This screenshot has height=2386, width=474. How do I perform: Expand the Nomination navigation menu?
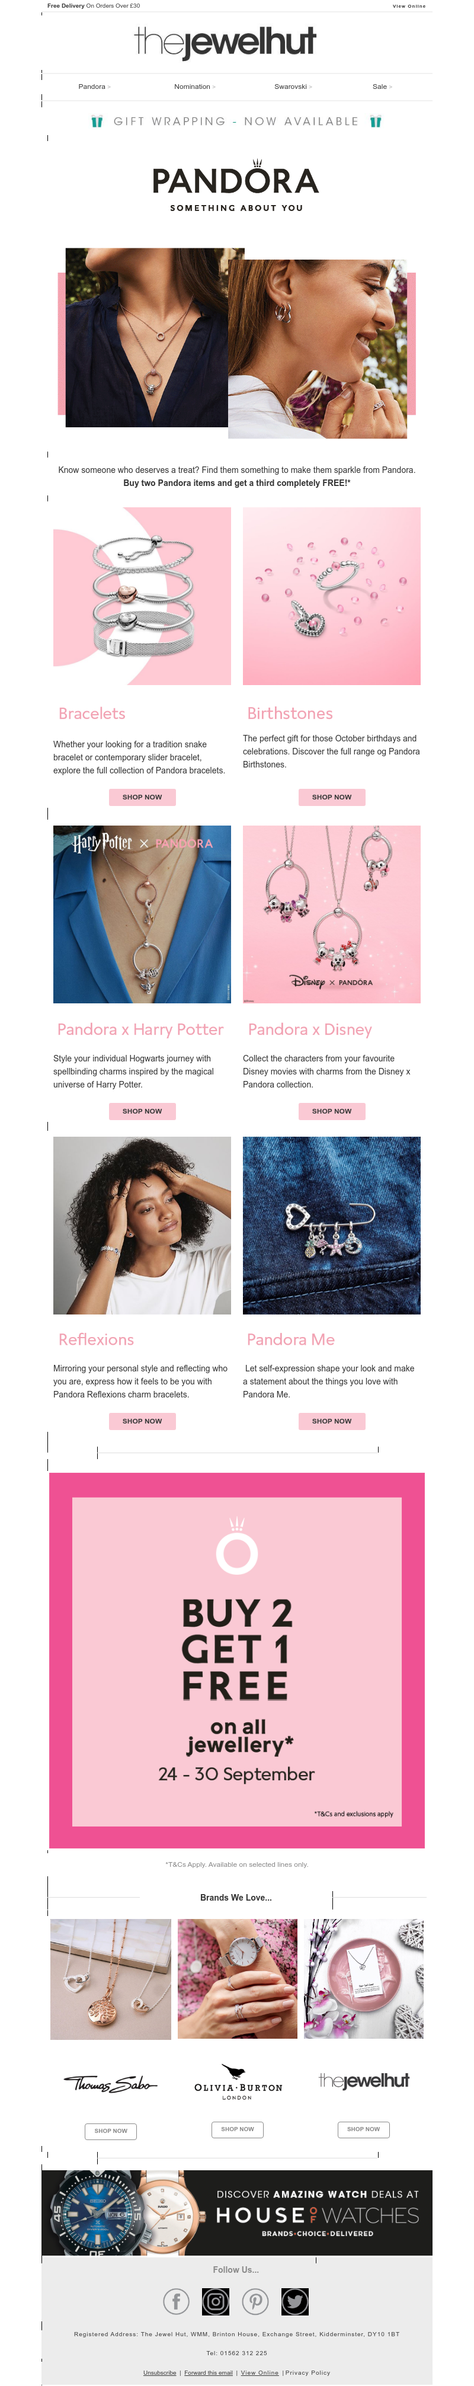(194, 86)
